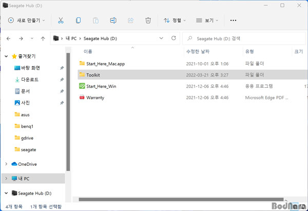Screen dimensions: 308x211
Task: Click the drive icon in address bar
Action: coord(56,38)
